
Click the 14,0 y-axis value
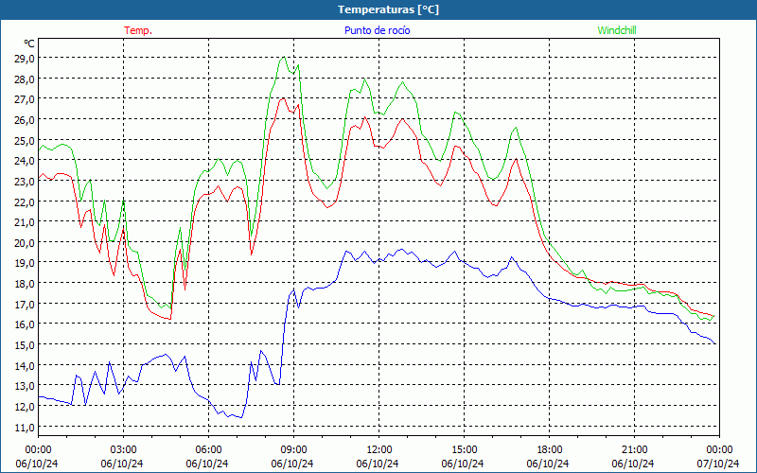click(25, 366)
